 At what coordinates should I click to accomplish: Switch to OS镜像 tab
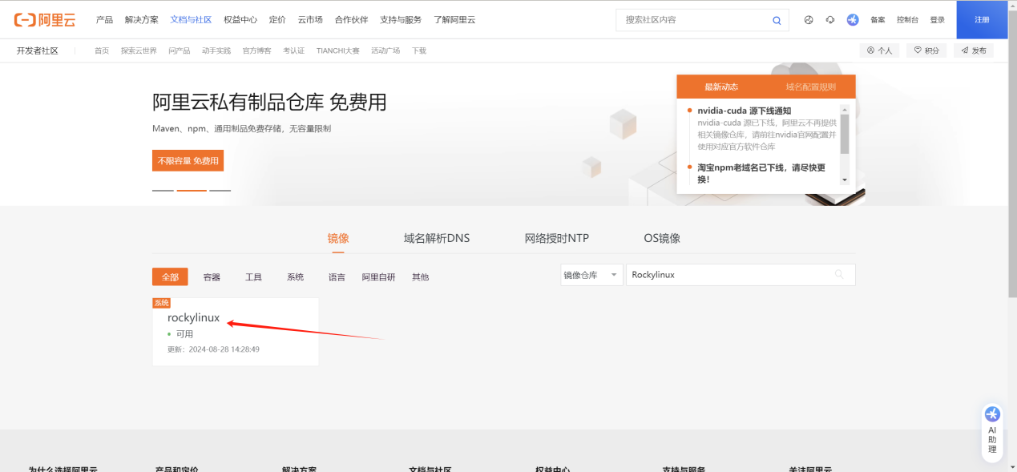[662, 239]
